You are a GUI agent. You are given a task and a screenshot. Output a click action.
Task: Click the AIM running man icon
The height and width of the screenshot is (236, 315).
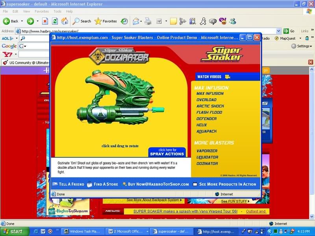point(203,21)
